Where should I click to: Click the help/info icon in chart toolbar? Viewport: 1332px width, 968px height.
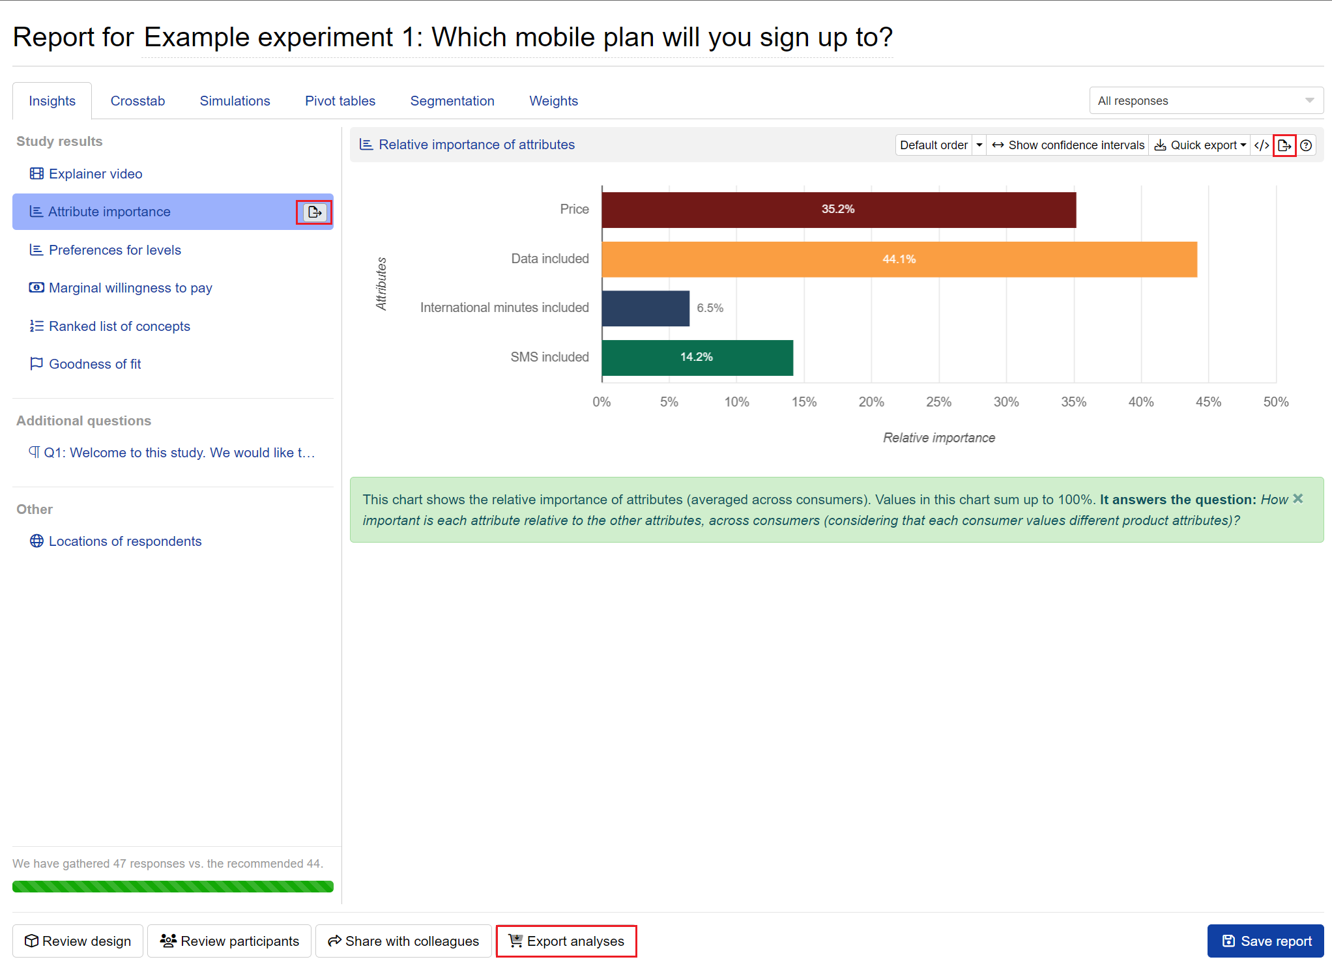pyautogui.click(x=1305, y=145)
